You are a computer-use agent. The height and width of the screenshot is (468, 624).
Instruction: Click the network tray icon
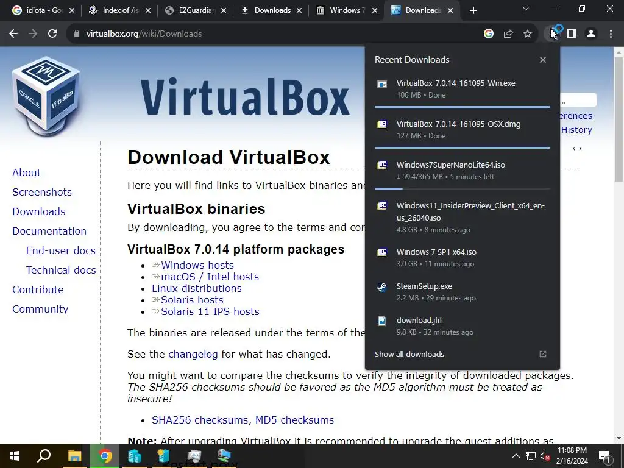click(531, 456)
